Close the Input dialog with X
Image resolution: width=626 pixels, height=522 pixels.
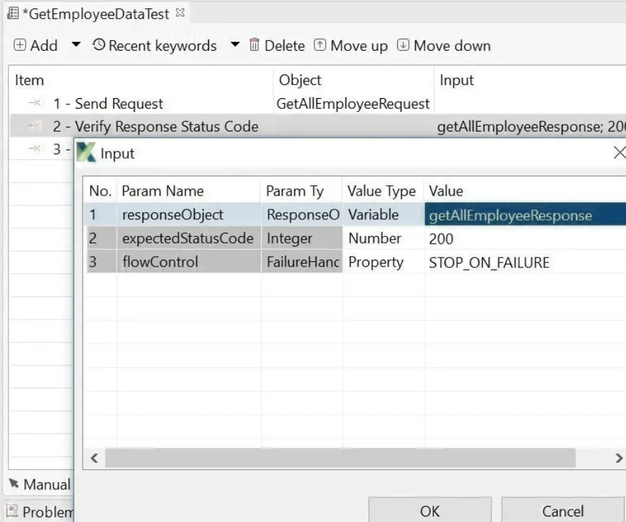(x=618, y=153)
